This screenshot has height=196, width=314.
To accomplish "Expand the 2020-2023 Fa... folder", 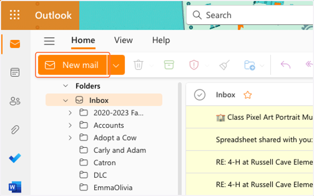I will [70, 113].
